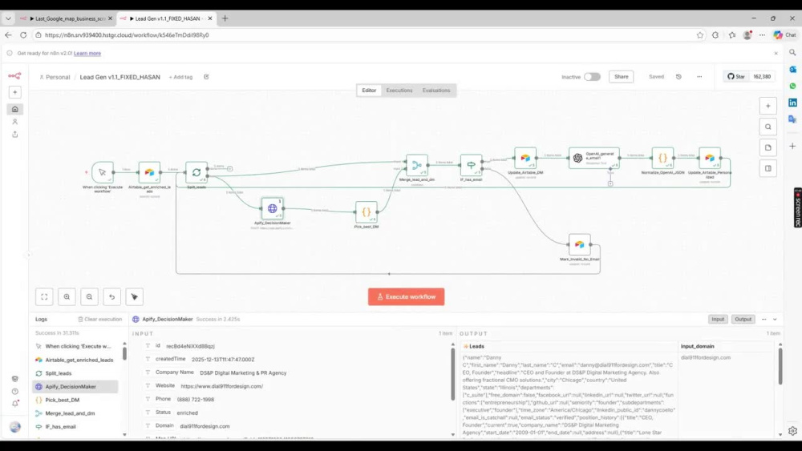Image resolution: width=802 pixels, height=451 pixels.
Task: Open browser tab search dropdown
Action: tap(8, 18)
